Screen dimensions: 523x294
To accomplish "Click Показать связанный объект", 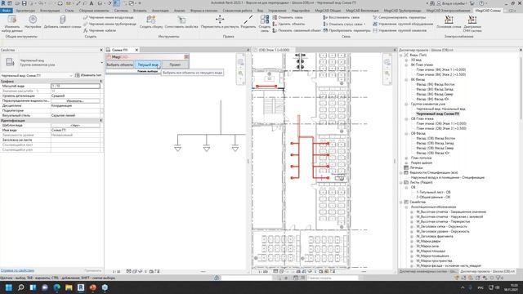I will point(297,30).
